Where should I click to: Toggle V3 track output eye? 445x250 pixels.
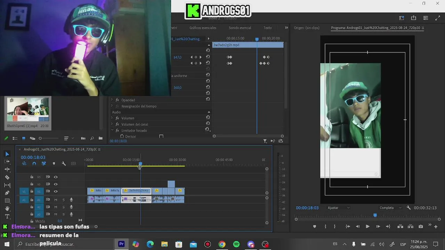[x=56, y=177]
